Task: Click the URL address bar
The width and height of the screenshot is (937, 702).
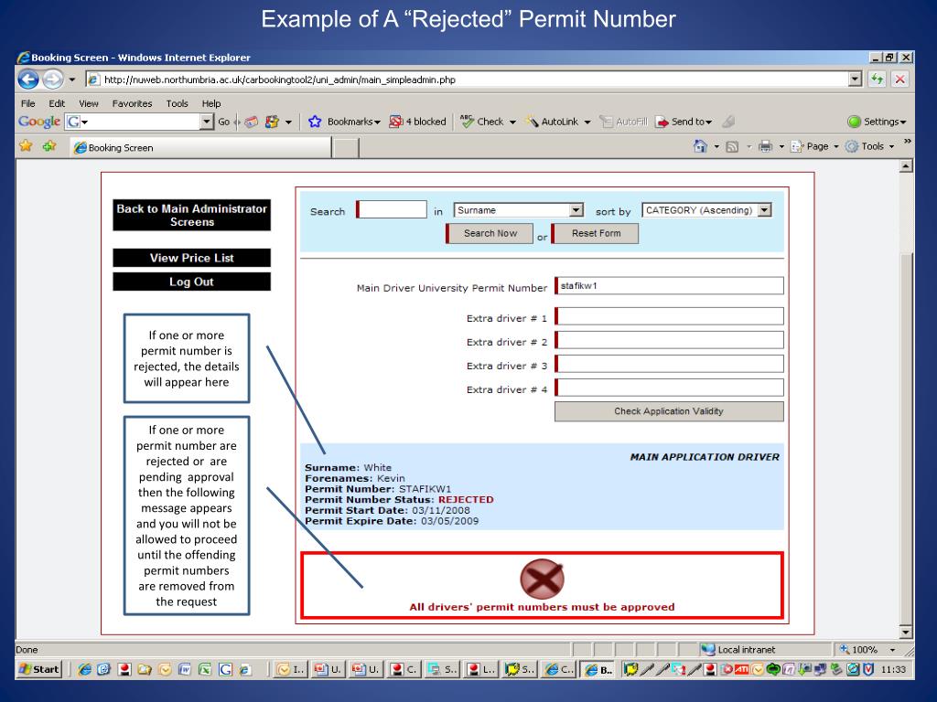Action: (466, 80)
